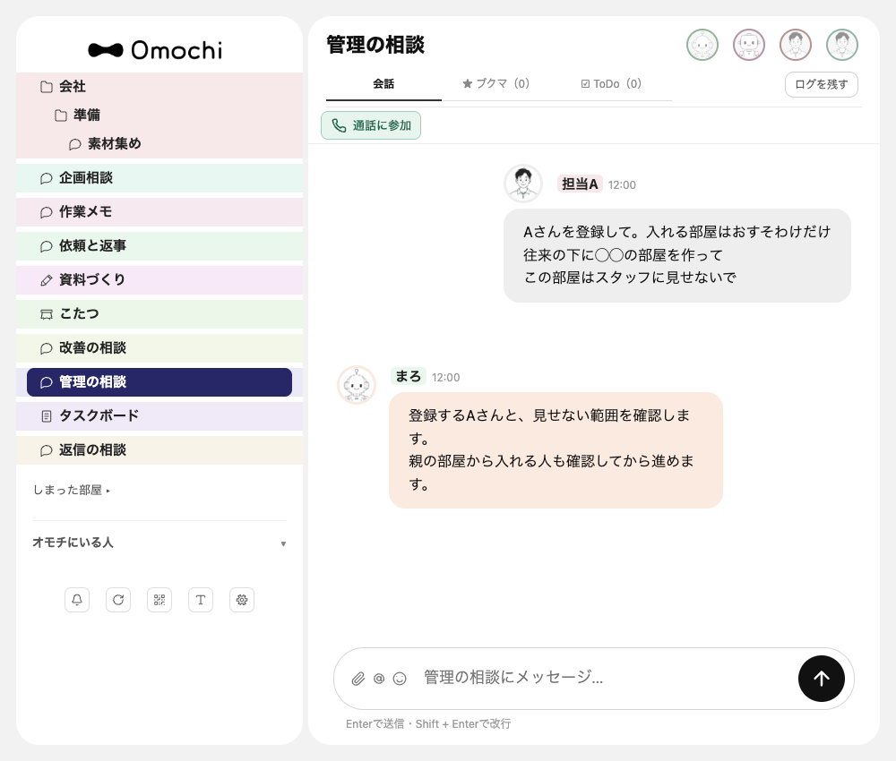896x761 pixels.
Task: Select the 改善の相談 room
Action: [159, 347]
